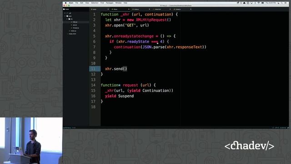Open the Window menu
The width and height of the screenshot is (291, 164).
point(118,3)
